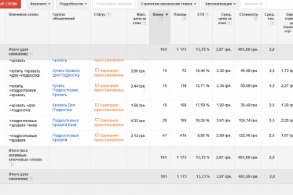The width and height of the screenshot is (293, 195).
Task: Click sort arrow in the Клики column header
Action: pyautogui.click(x=167, y=15)
